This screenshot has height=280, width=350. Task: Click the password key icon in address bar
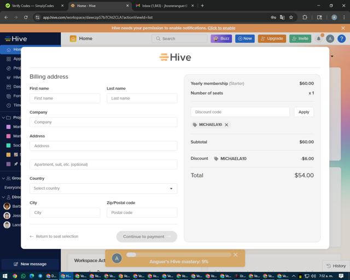pyautogui.click(x=273, y=17)
